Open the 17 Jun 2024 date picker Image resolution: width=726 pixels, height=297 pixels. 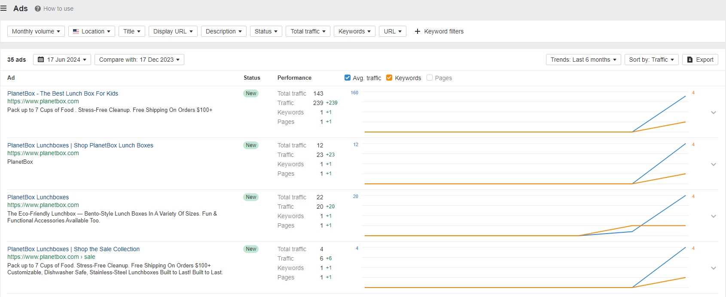(x=62, y=60)
